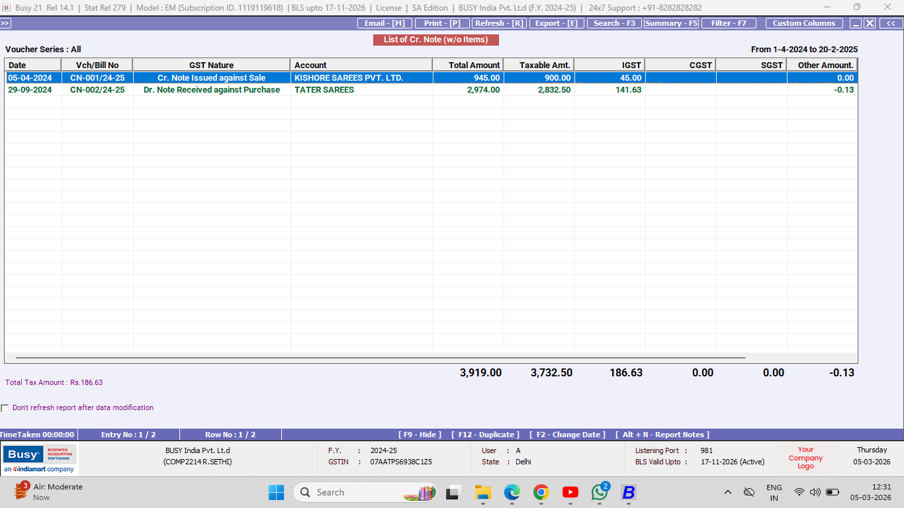This screenshot has width=904, height=508.
Task: Show hidden system tray icons
Action: [727, 492]
